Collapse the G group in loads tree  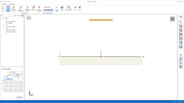(x=3, y=20)
